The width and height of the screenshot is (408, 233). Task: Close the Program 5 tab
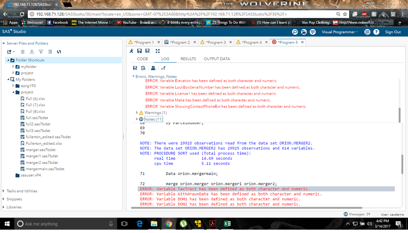pos(302,42)
